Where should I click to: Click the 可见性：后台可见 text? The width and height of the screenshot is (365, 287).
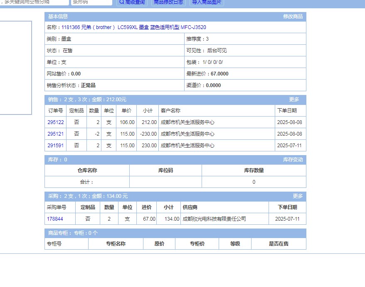pyautogui.click(x=207, y=51)
